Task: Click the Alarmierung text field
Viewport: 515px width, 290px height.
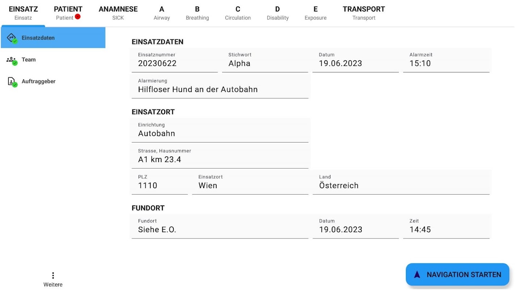Action: [x=219, y=86]
